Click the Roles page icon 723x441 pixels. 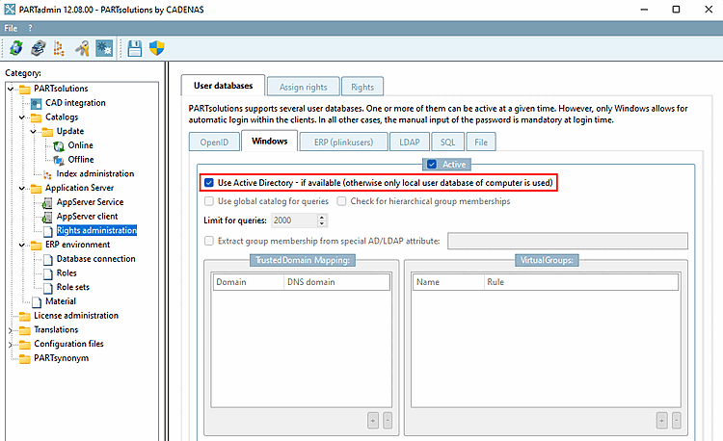48,273
